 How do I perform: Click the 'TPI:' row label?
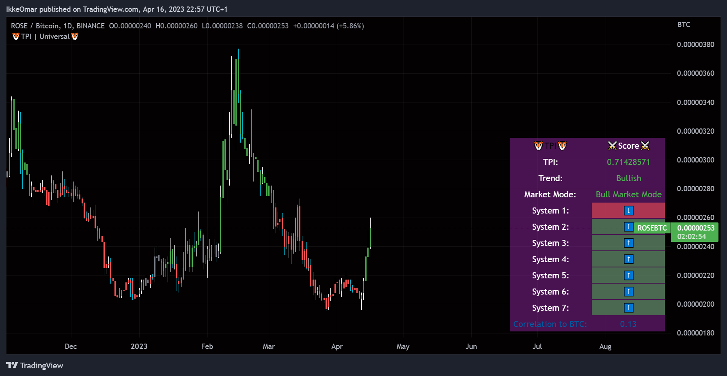point(550,162)
